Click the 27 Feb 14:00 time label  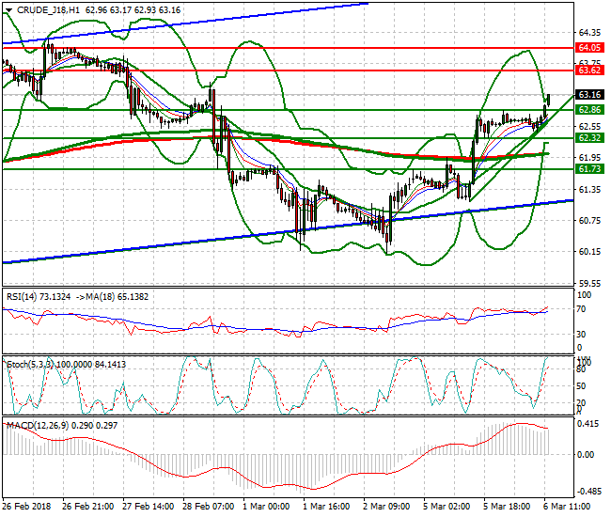[x=149, y=507]
